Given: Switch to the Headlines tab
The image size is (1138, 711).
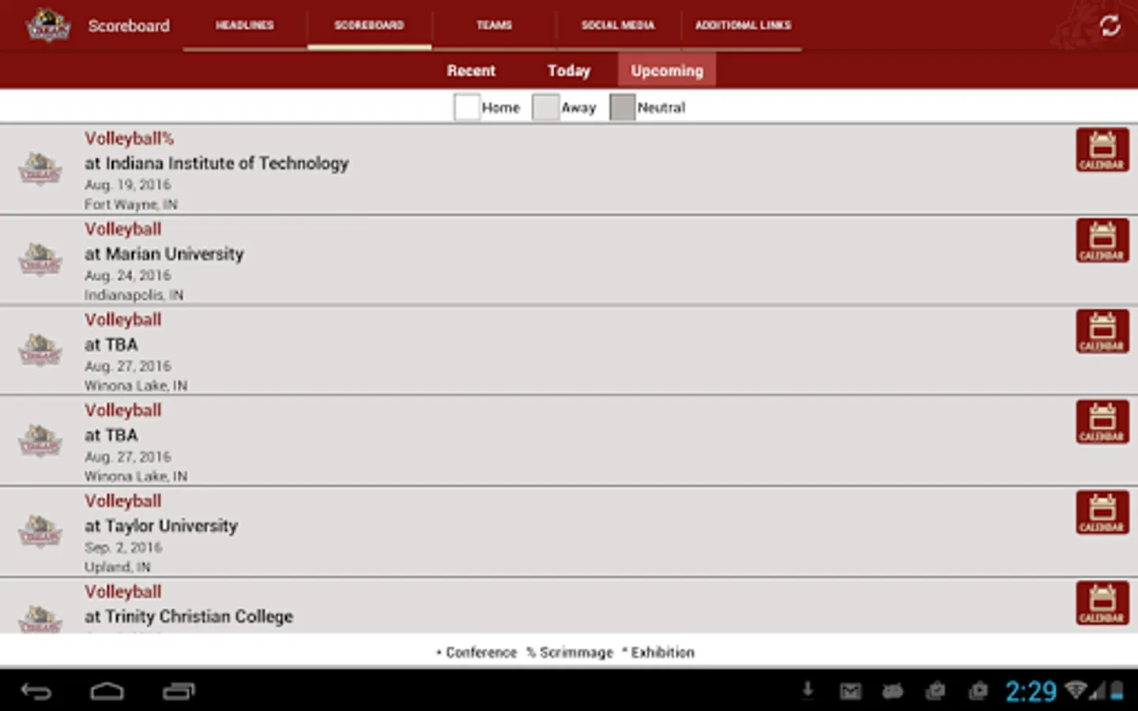Looking at the screenshot, I should click(x=245, y=25).
